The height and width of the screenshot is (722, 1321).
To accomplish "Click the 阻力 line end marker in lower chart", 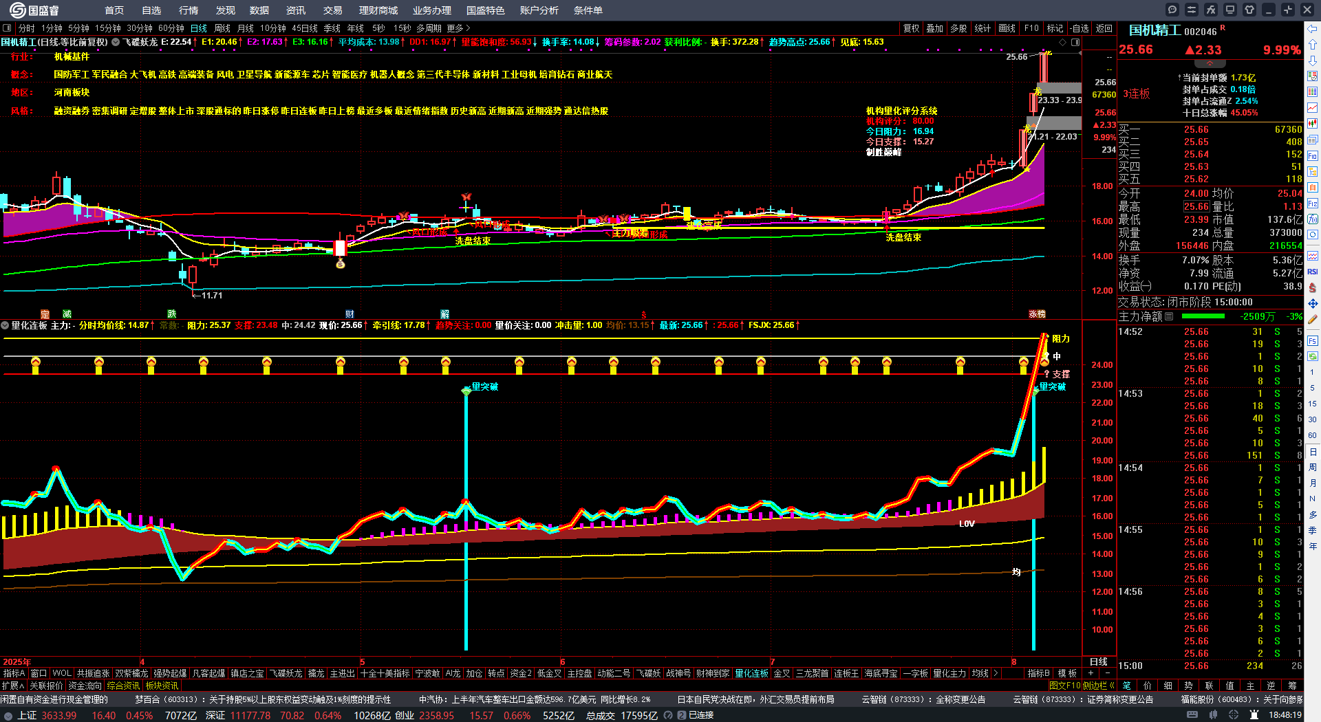I will click(1060, 338).
